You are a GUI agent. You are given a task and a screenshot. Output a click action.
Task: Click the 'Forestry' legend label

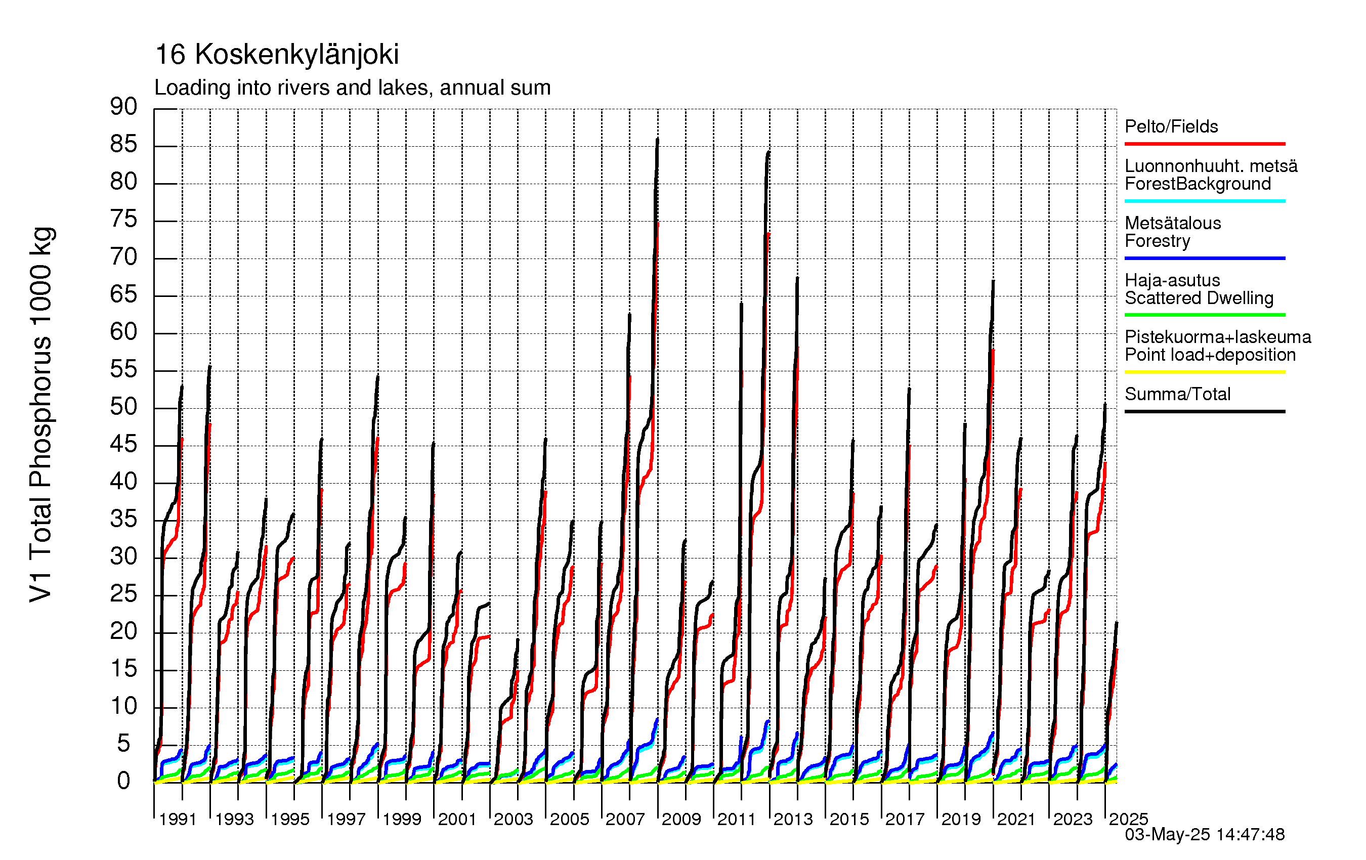(1157, 241)
